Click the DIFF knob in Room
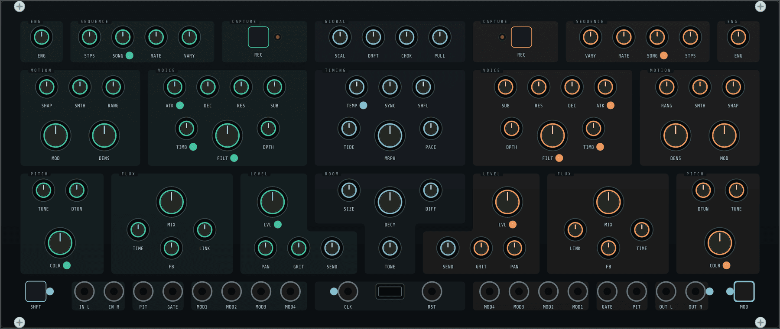780x329 pixels. [x=431, y=190]
